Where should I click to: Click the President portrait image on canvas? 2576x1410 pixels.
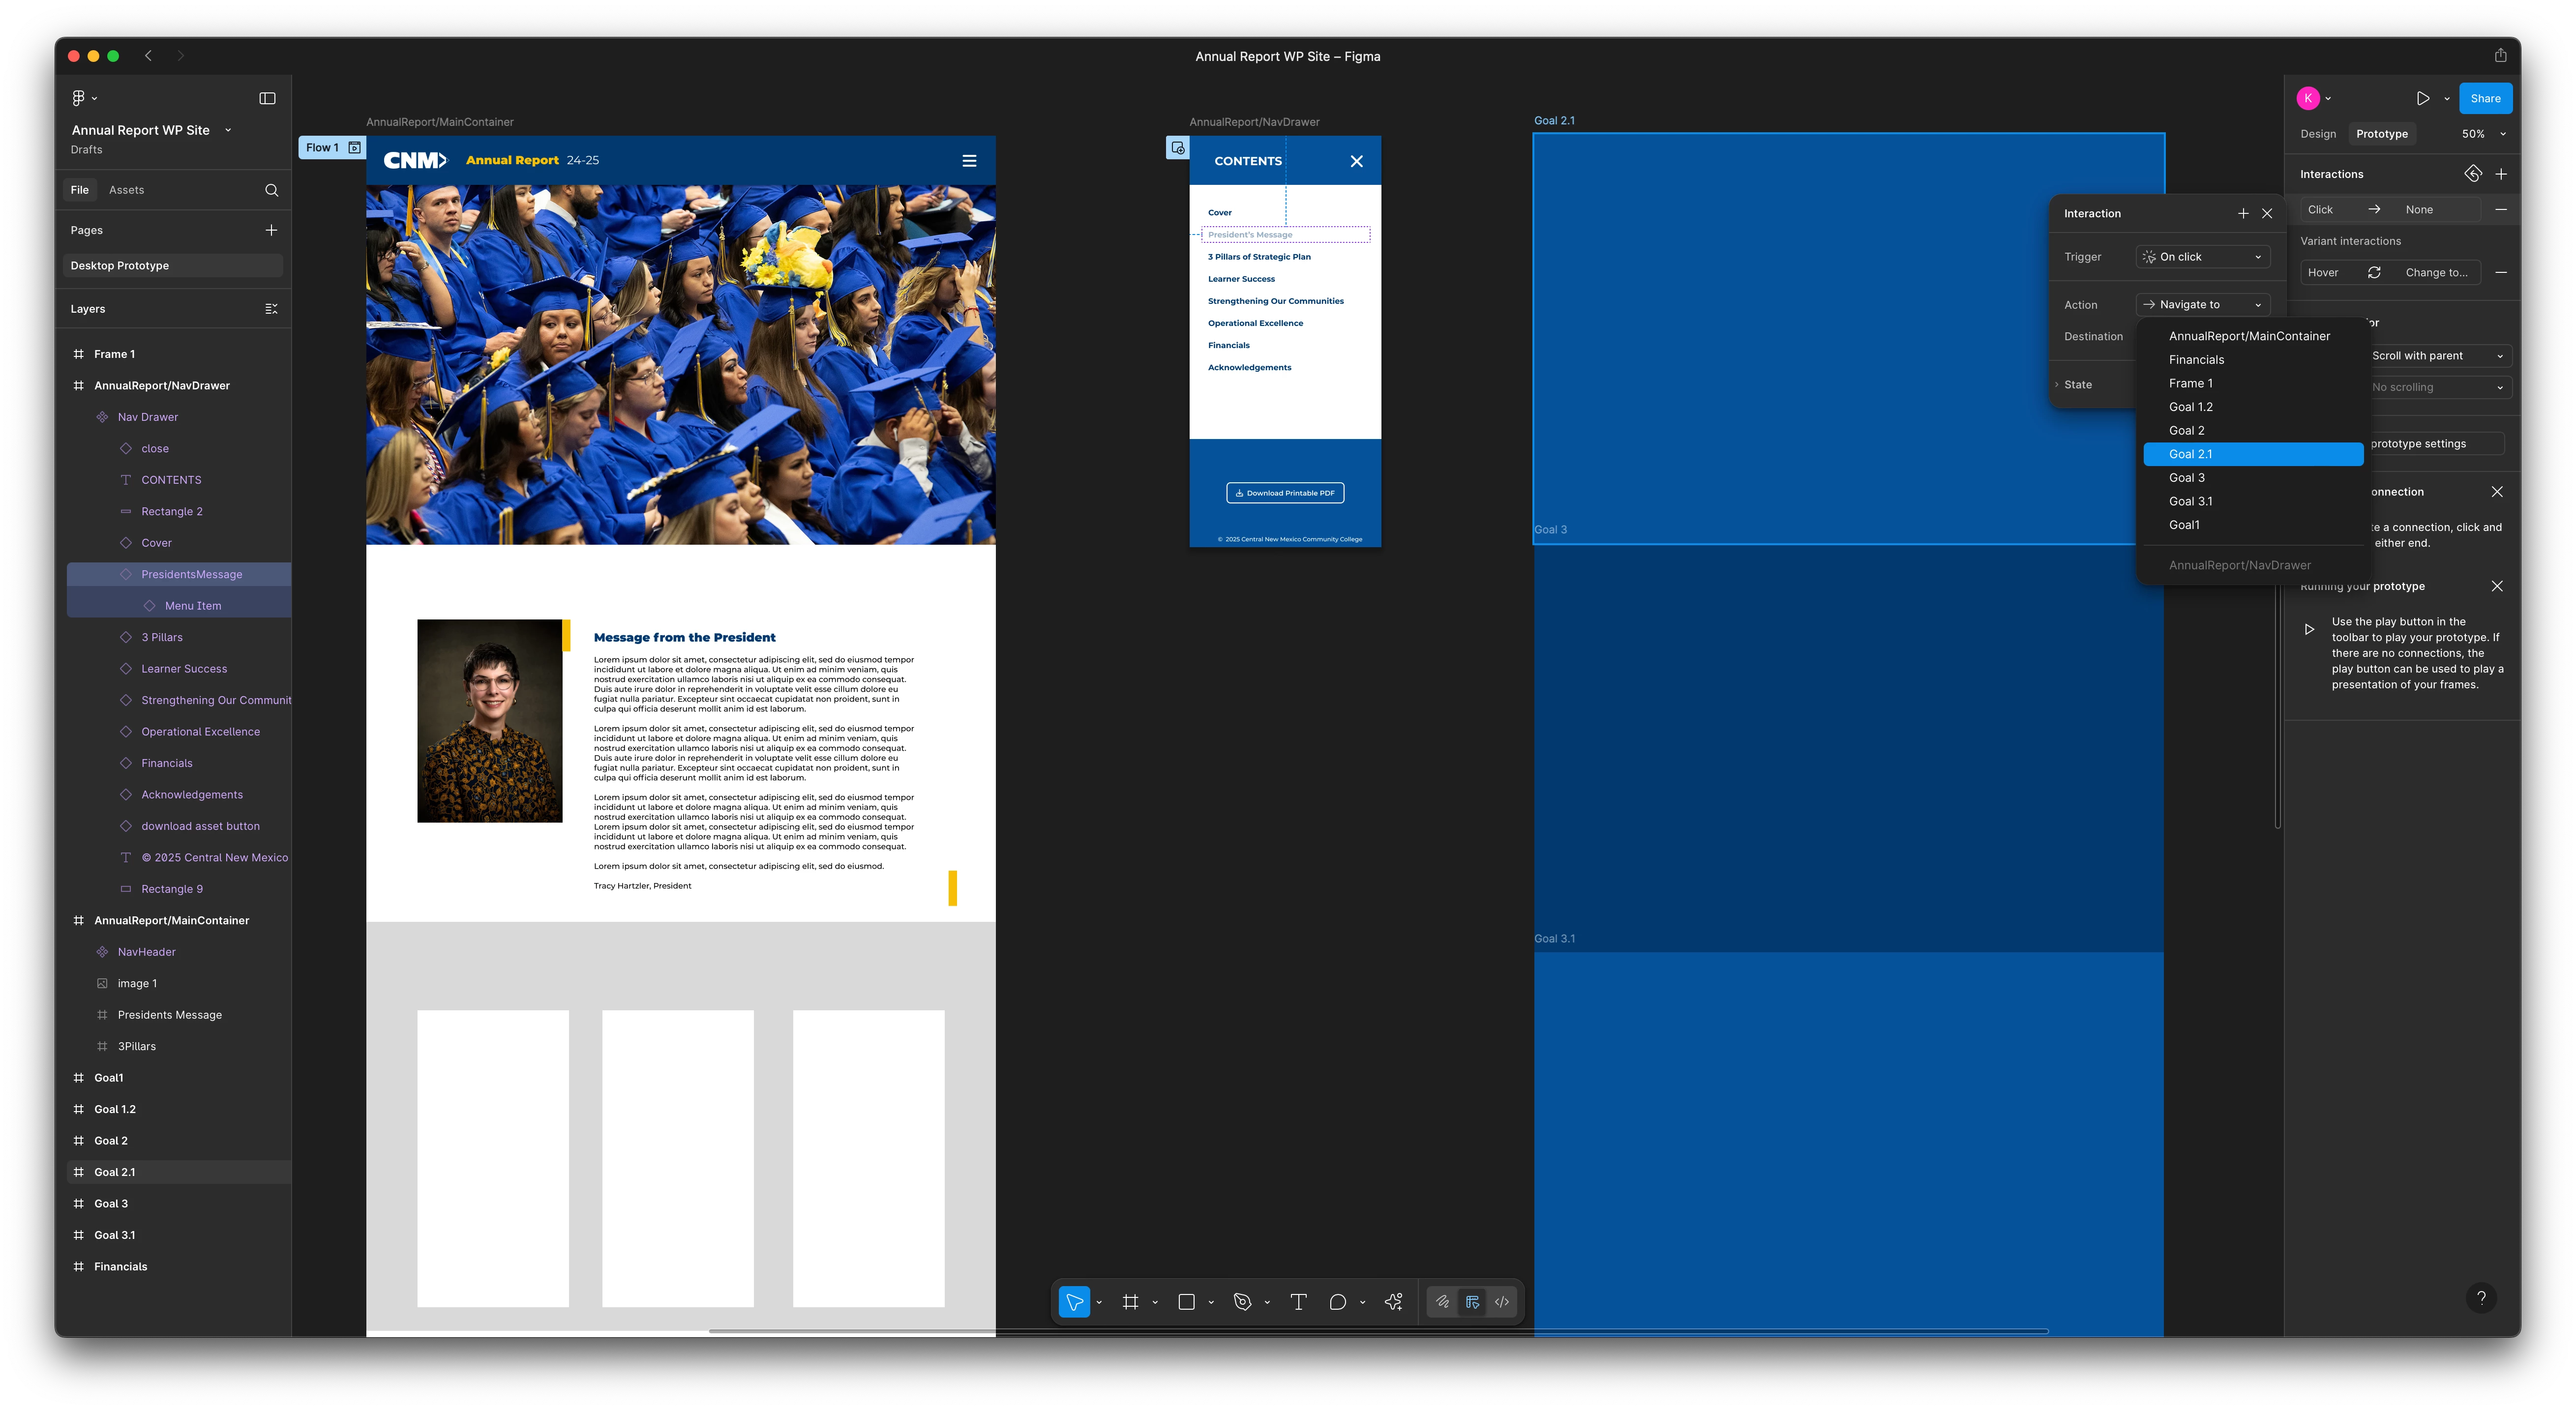pyautogui.click(x=489, y=721)
